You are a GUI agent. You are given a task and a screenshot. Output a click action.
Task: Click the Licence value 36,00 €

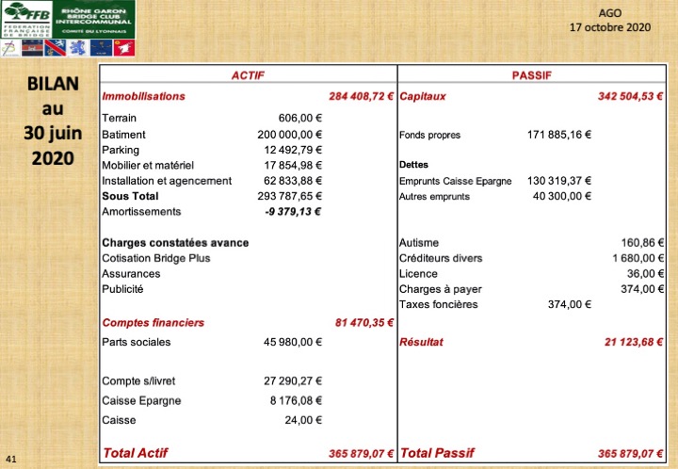(x=646, y=274)
